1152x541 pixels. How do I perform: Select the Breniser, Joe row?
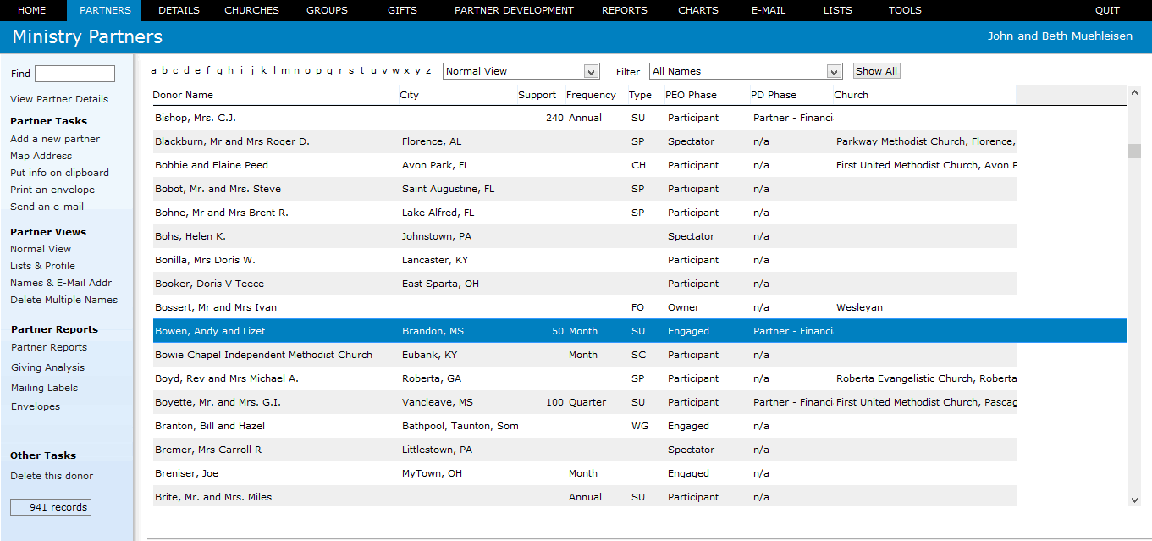[584, 473]
